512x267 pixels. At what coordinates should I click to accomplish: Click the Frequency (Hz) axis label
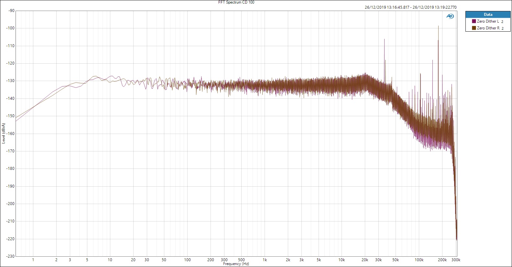tap(236, 264)
